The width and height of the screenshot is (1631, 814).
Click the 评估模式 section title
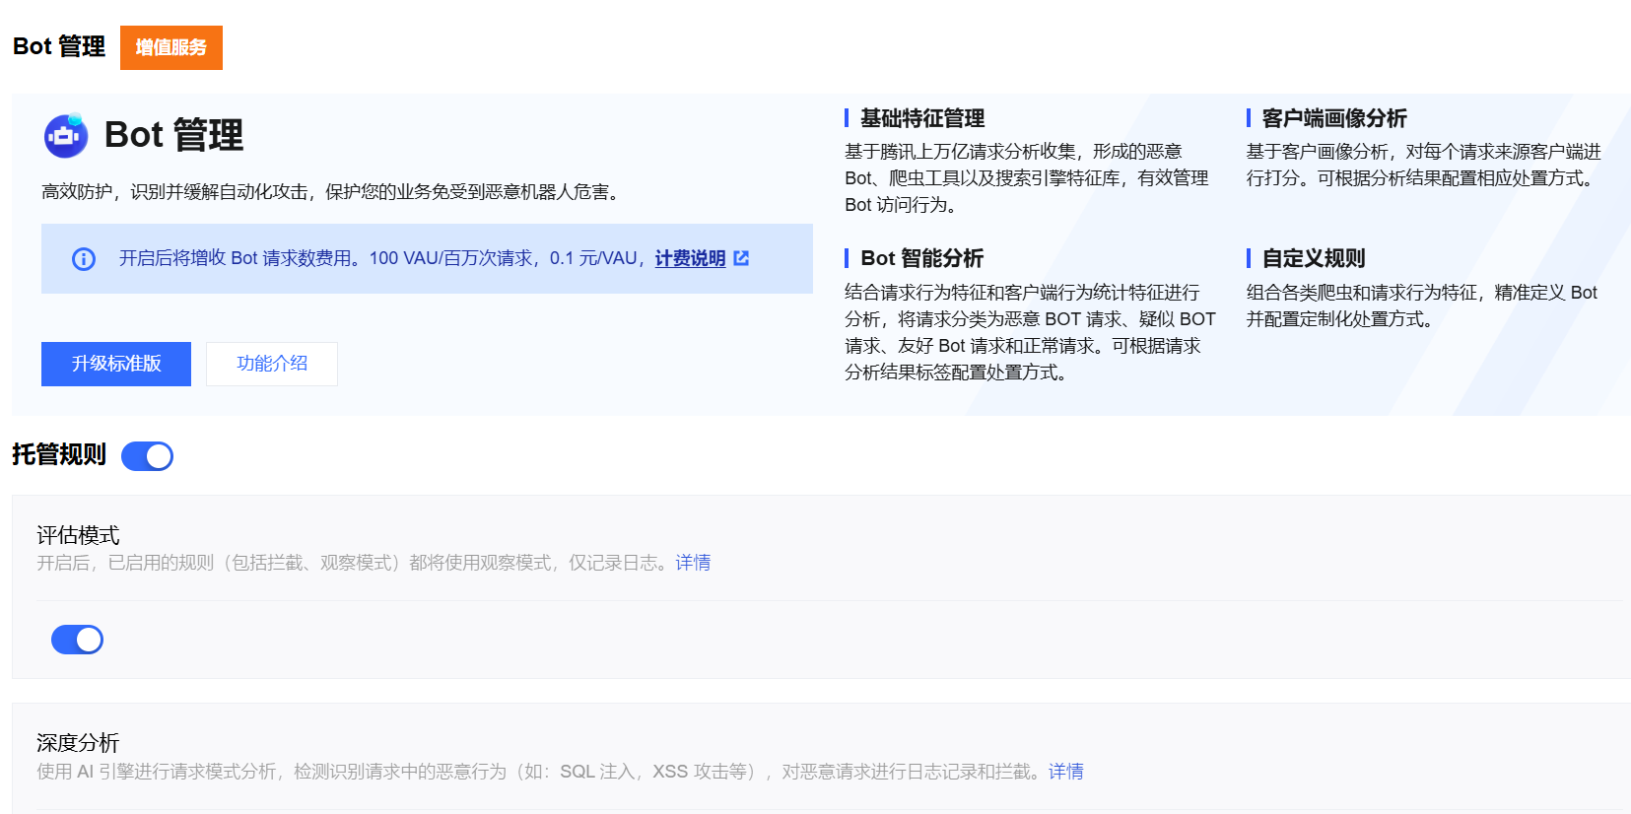(78, 535)
